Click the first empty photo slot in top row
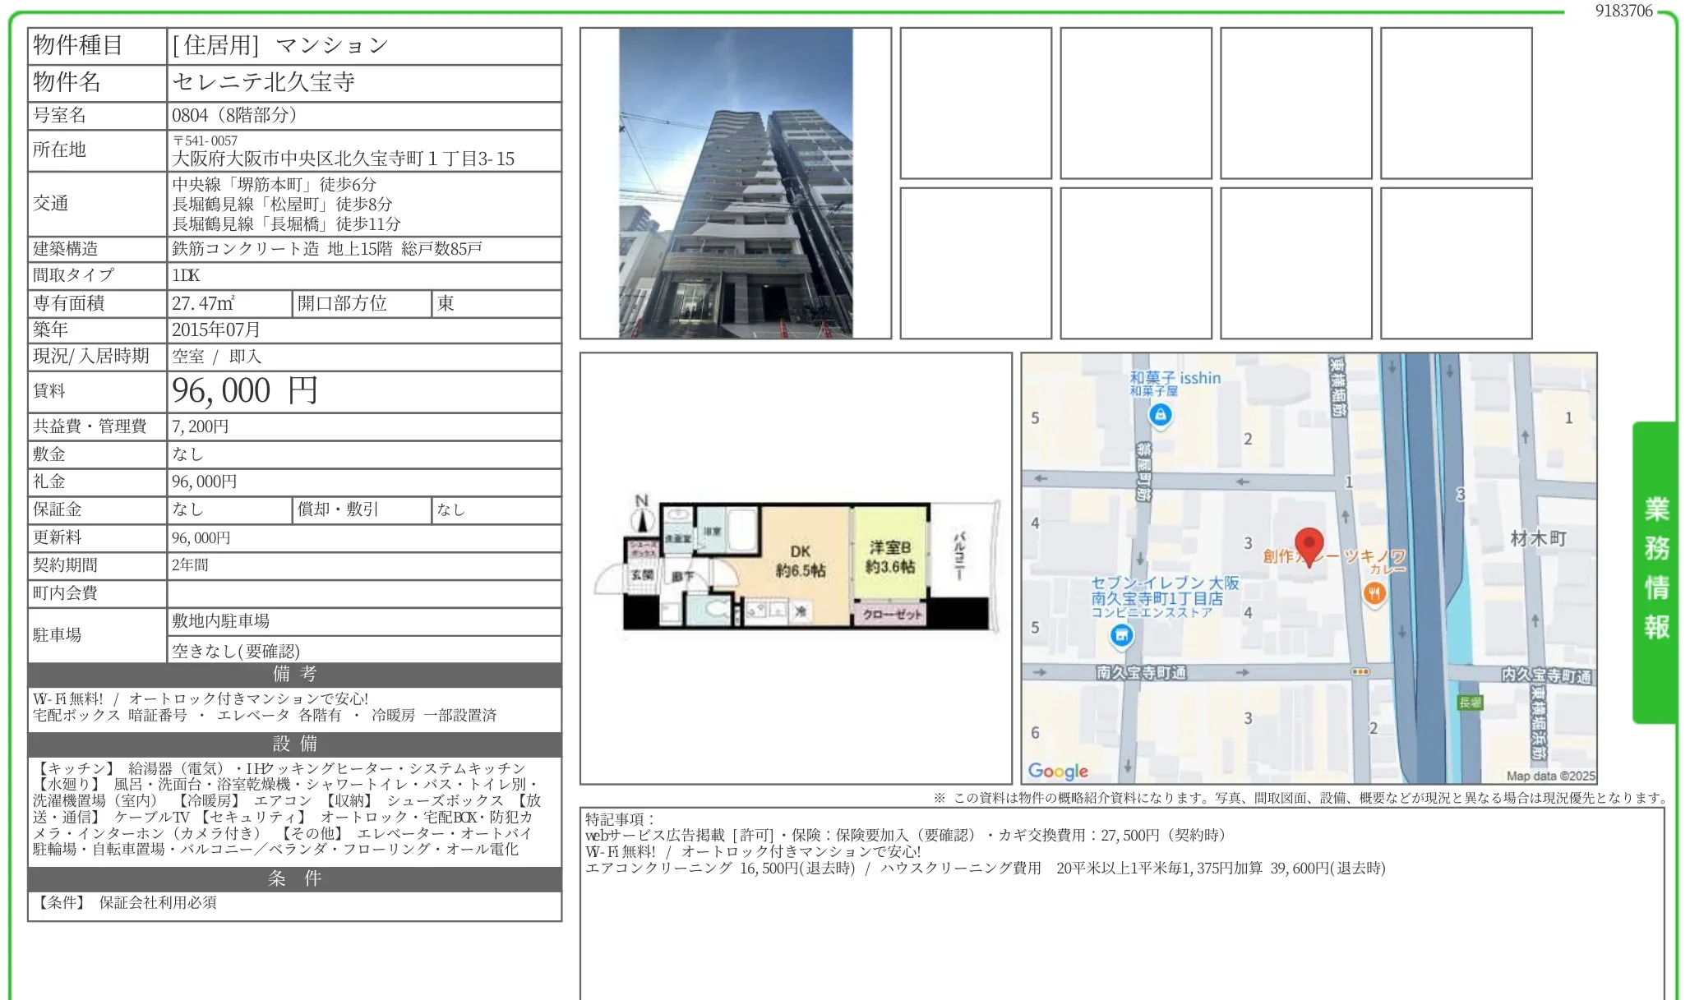 (x=976, y=104)
